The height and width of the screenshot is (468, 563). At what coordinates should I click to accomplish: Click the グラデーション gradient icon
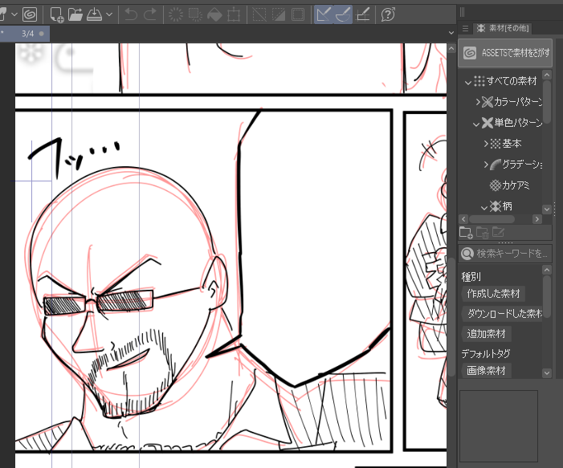click(x=496, y=165)
